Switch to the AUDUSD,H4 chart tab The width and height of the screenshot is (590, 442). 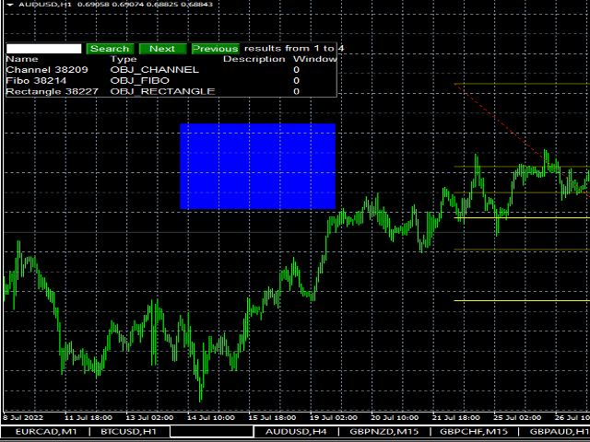tap(296, 432)
